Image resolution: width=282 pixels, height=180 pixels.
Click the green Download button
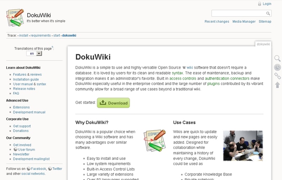113,103
